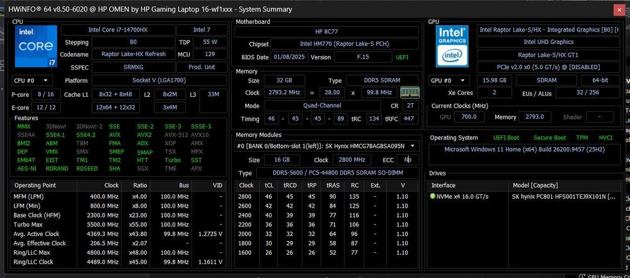Select the Avg. Active Clock row
630x278 pixels.
click(118, 234)
